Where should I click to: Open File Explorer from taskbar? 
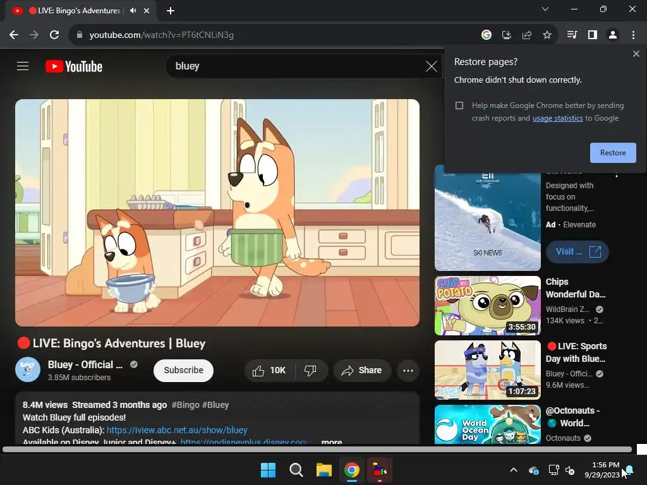(324, 470)
